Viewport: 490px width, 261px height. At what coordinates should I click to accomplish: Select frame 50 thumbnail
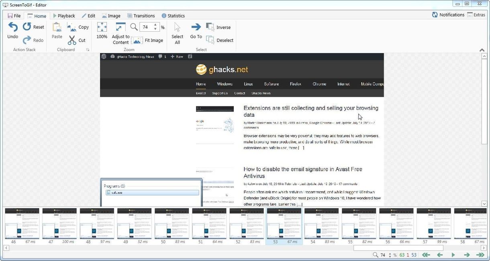(x=171, y=226)
